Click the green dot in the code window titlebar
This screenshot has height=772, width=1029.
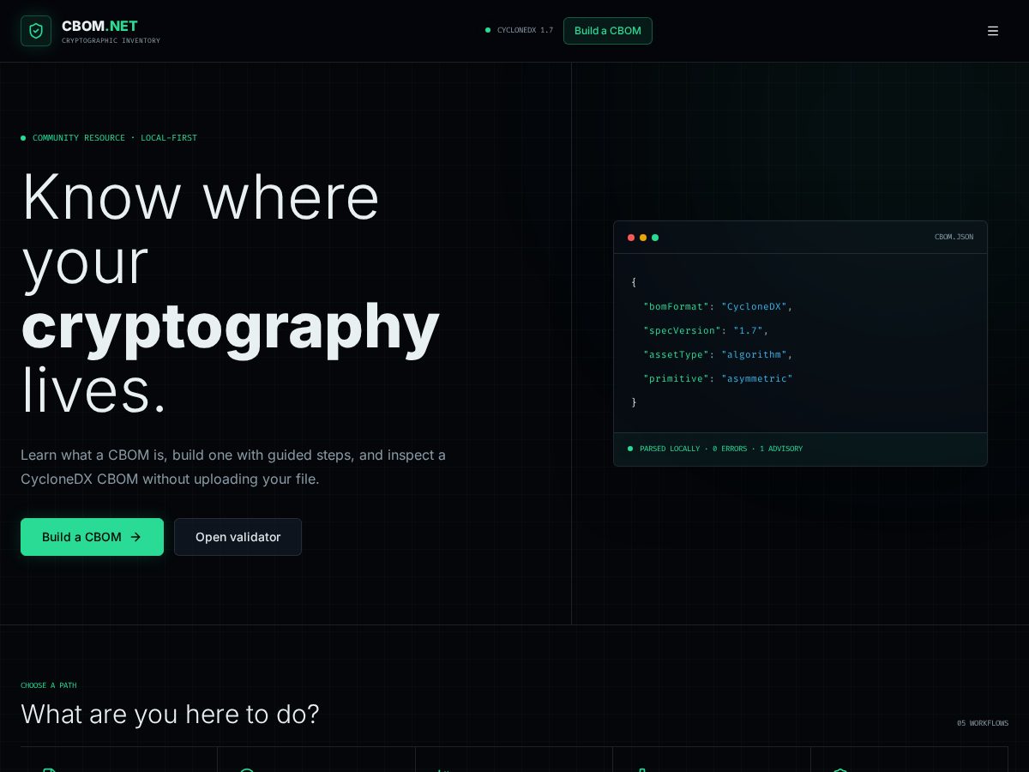click(x=655, y=238)
